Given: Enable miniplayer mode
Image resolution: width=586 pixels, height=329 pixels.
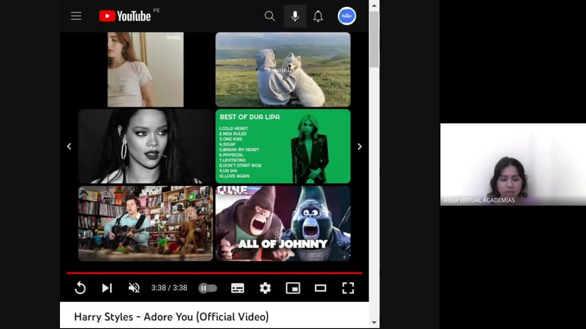Looking at the screenshot, I should point(293,288).
